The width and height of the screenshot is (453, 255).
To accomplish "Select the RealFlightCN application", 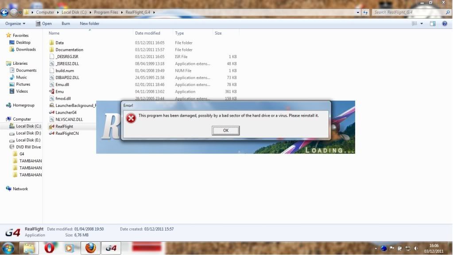I will pyautogui.click(x=67, y=133).
